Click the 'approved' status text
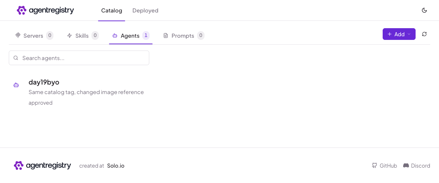 41,103
